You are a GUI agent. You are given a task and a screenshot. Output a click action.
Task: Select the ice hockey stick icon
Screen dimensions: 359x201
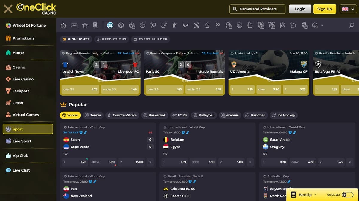tap(164, 25)
